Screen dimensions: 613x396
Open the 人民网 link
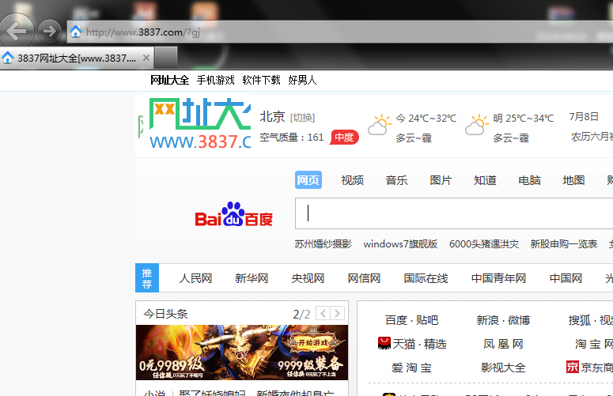195,278
